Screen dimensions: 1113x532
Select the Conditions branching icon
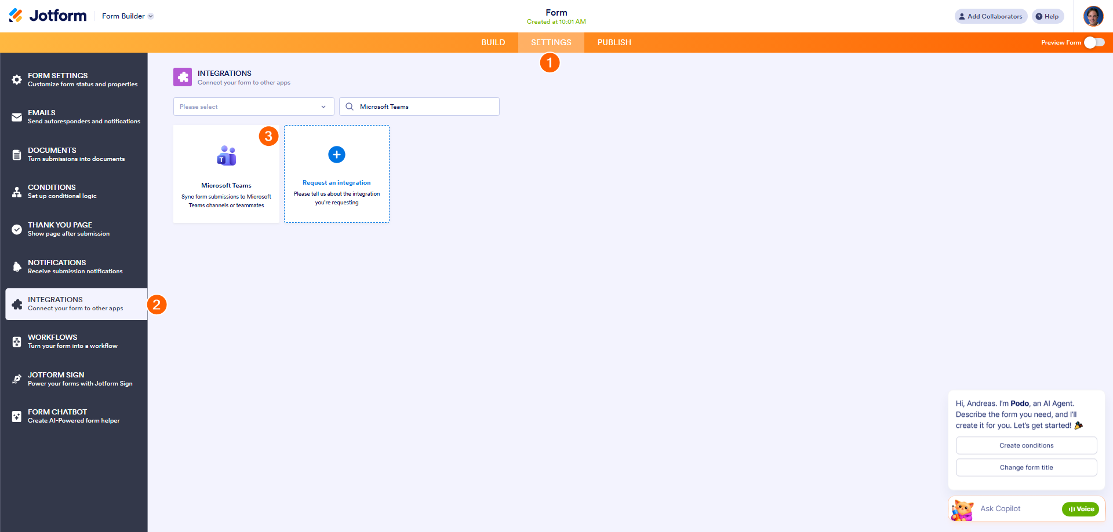pos(17,191)
